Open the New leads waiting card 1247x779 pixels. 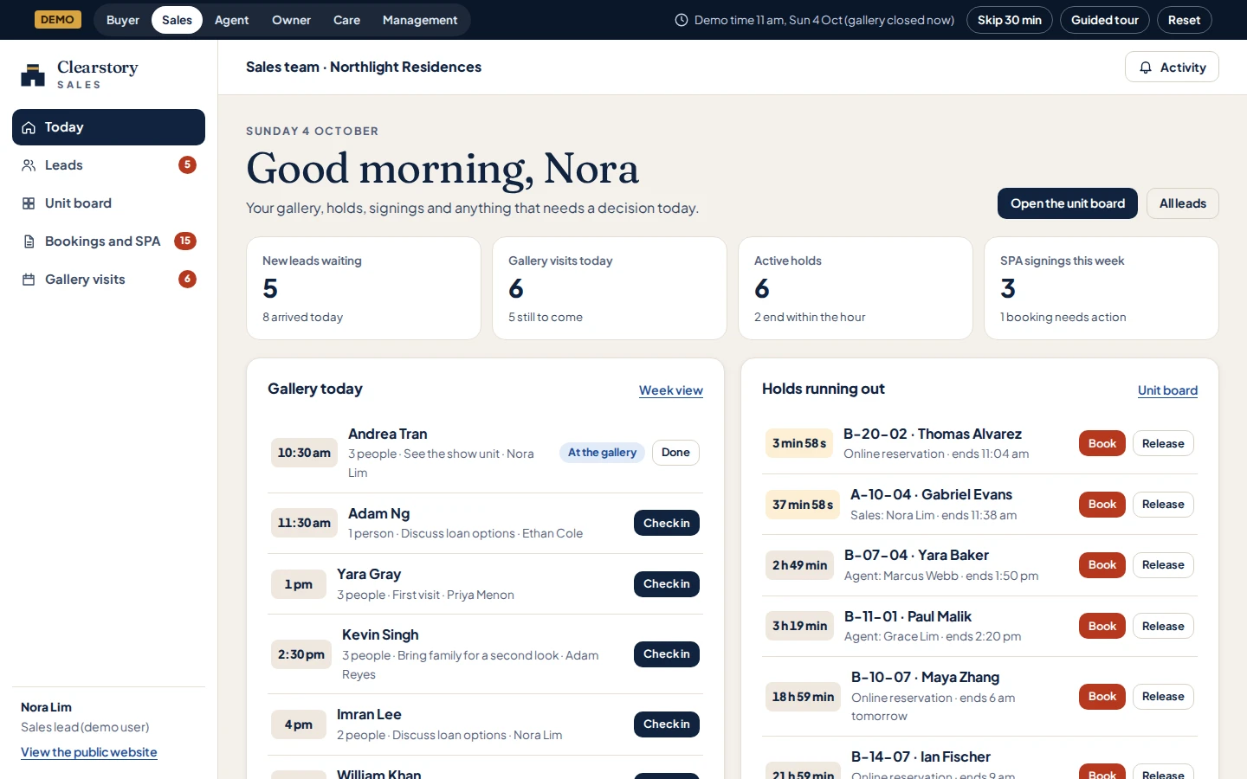364,288
